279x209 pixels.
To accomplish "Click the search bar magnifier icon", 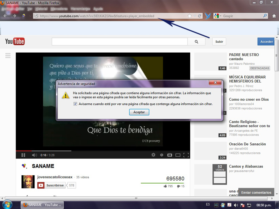I will (265, 16).
